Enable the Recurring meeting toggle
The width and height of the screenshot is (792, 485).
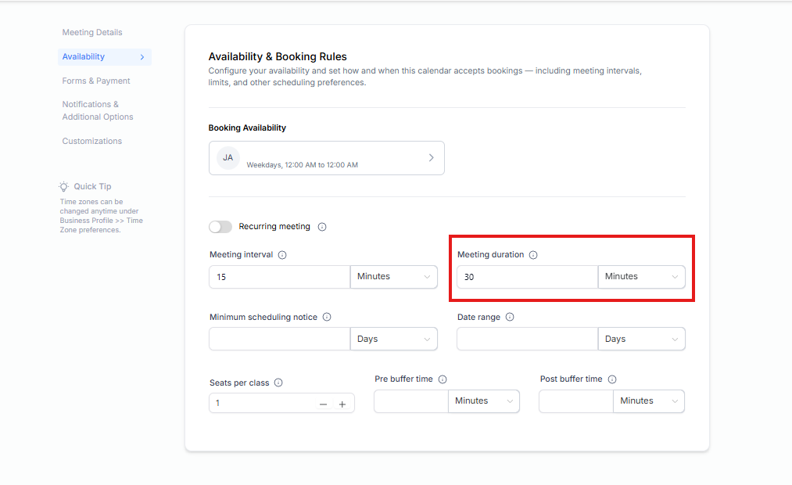point(220,227)
